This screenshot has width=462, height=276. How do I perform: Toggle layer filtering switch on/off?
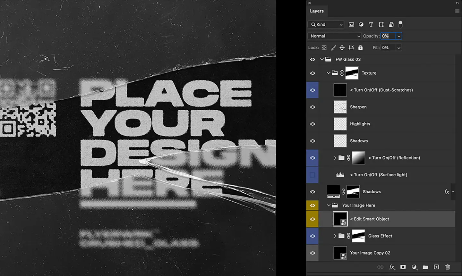[400, 24]
